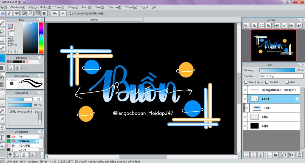Select the Move tool
The width and height of the screenshot is (305, 163).
pos(2,58)
